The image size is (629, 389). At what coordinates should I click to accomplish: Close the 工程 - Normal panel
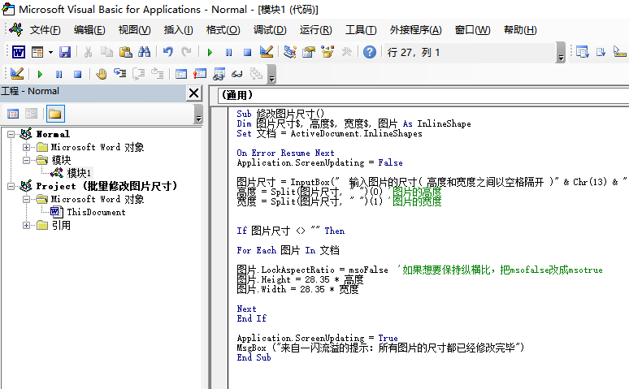[193, 93]
